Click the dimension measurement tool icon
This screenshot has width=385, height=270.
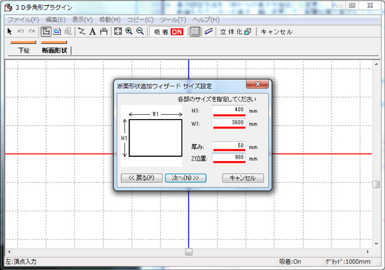[x=104, y=31]
